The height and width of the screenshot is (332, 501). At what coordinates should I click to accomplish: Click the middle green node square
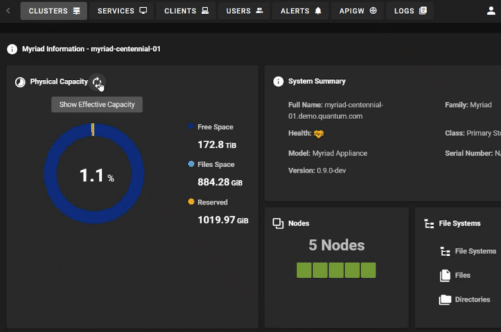pos(336,270)
